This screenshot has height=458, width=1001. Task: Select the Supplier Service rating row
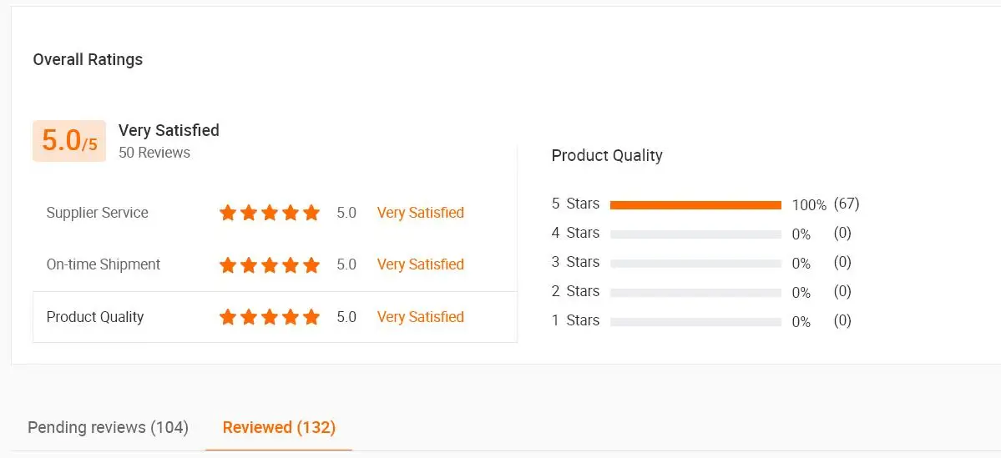(97, 213)
